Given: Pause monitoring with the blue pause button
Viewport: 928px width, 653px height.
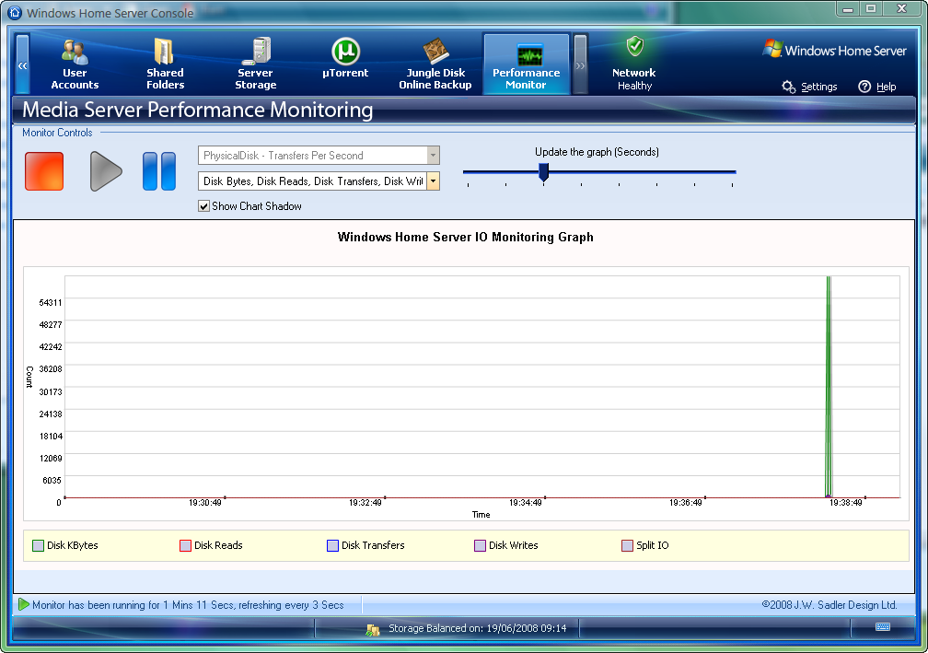Looking at the screenshot, I should (159, 171).
